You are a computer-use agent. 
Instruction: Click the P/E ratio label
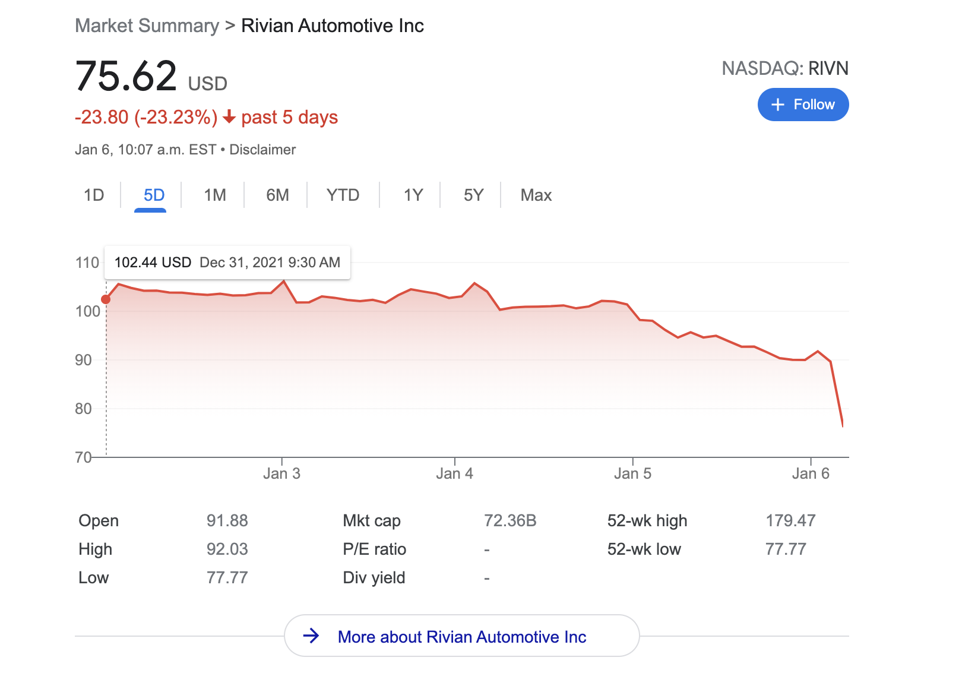coord(375,549)
